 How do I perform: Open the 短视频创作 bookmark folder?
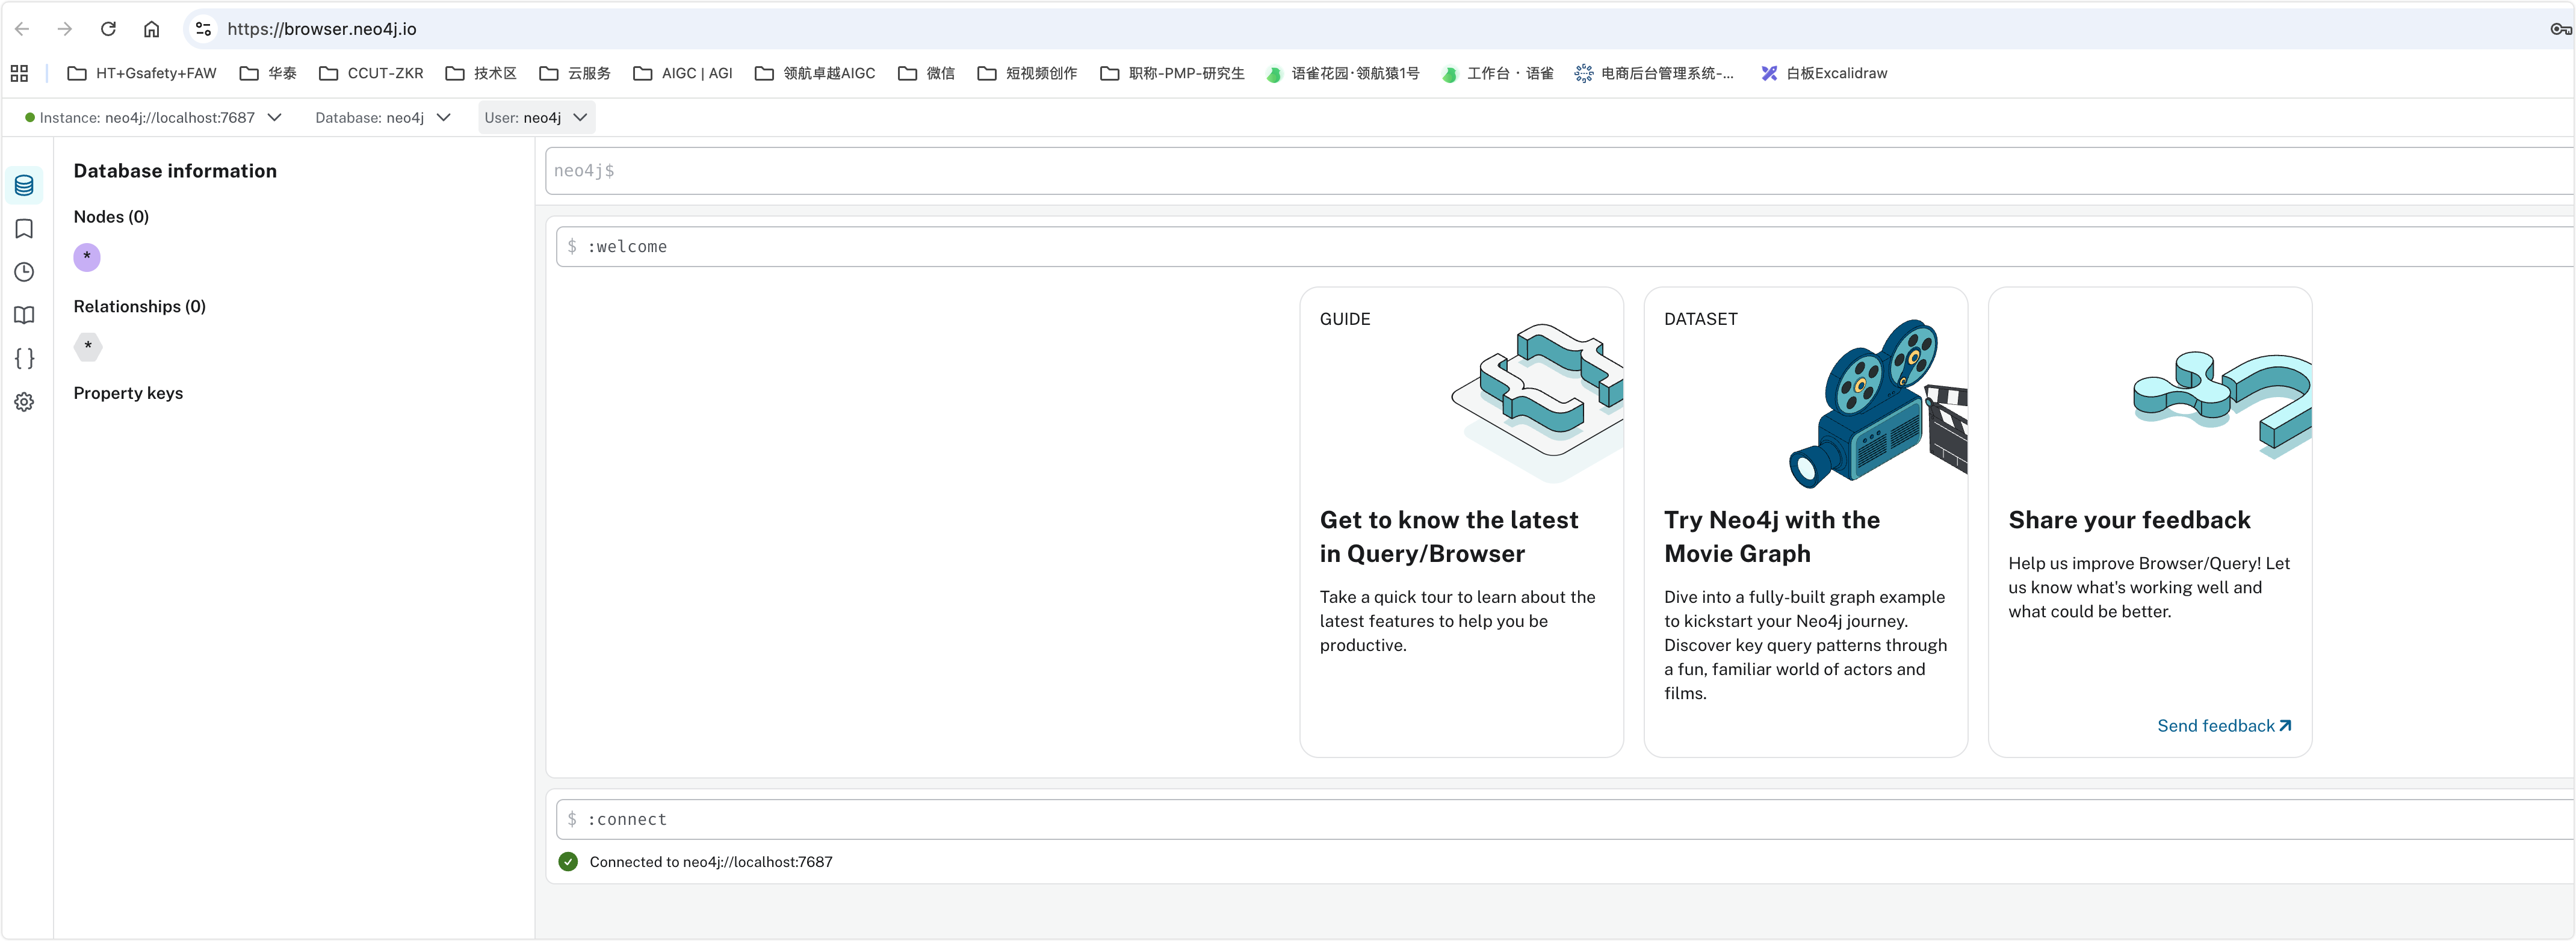pos(1027,73)
